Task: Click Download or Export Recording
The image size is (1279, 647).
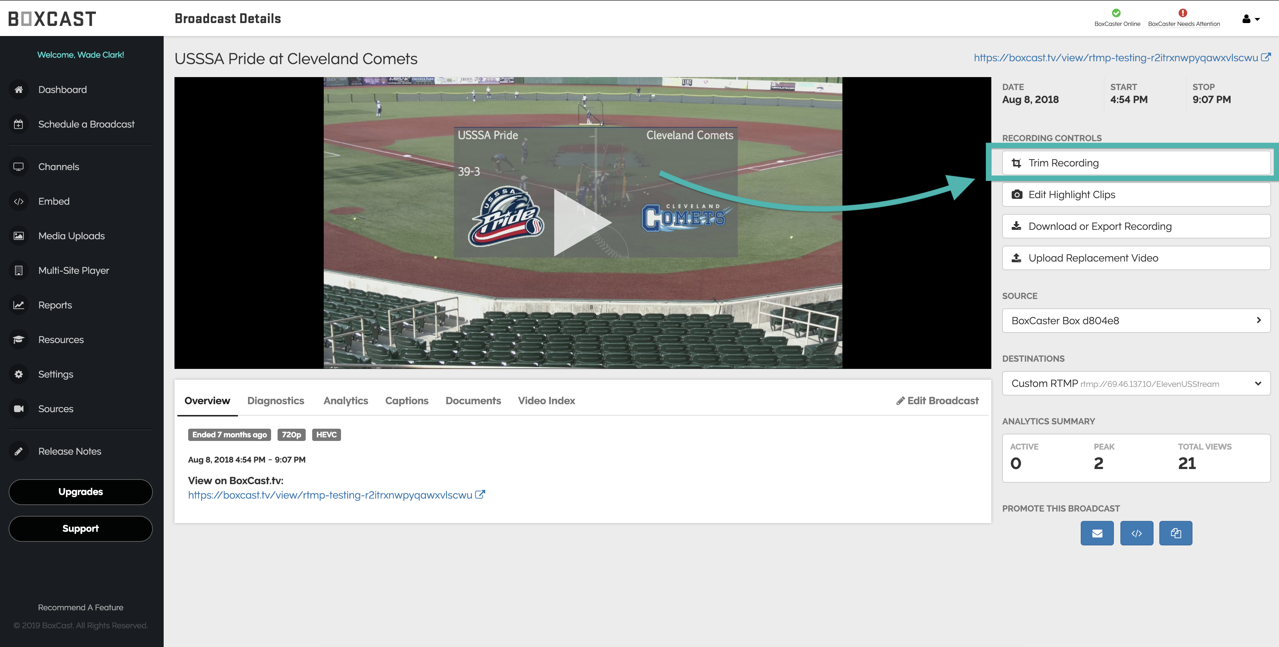Action: point(1136,226)
